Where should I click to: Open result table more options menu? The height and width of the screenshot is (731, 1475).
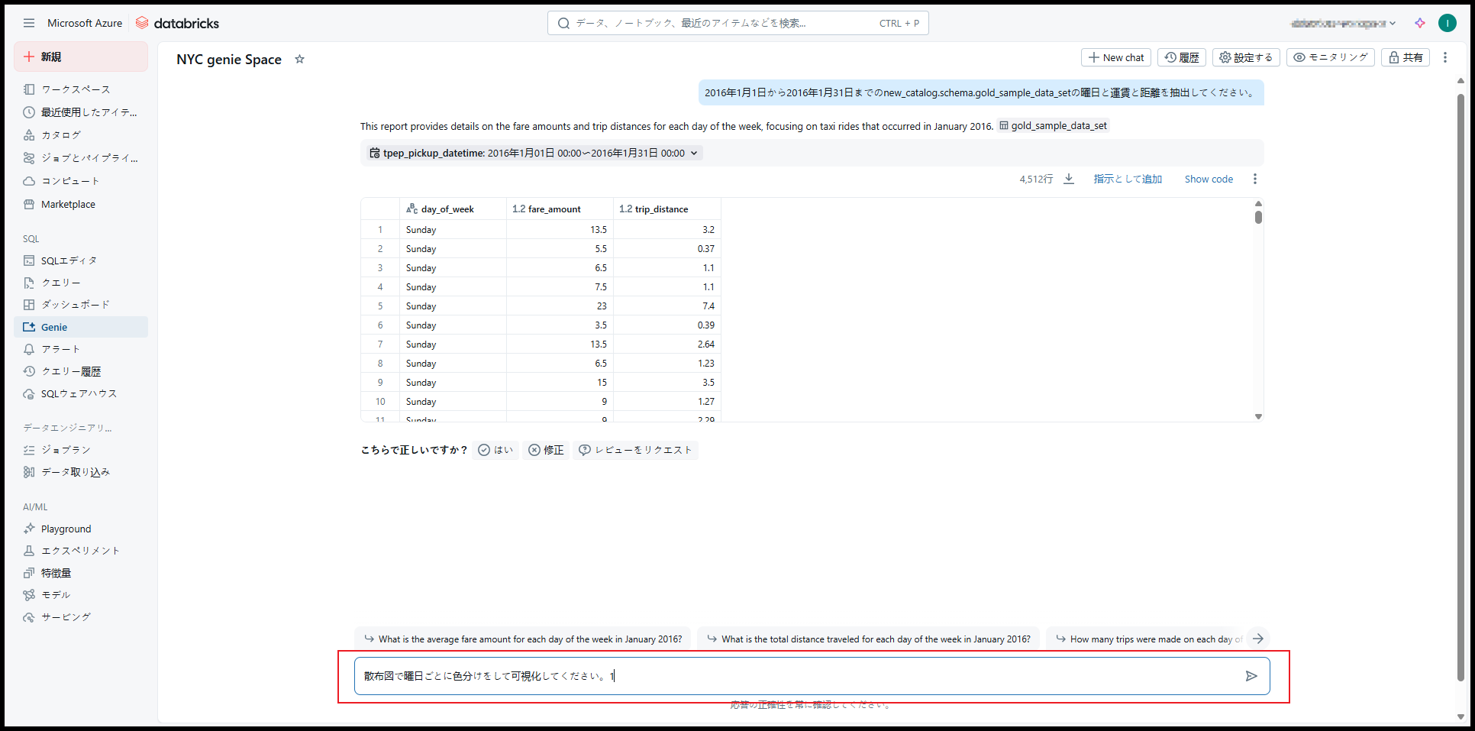click(1254, 179)
